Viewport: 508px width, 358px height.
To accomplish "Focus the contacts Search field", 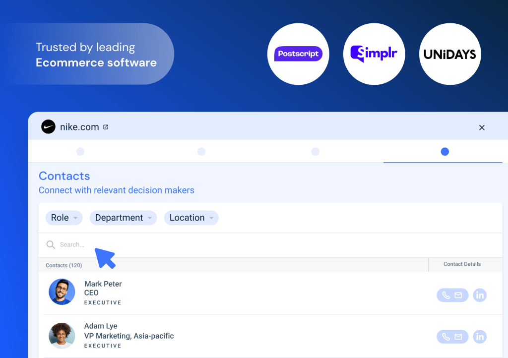I will click(270, 245).
